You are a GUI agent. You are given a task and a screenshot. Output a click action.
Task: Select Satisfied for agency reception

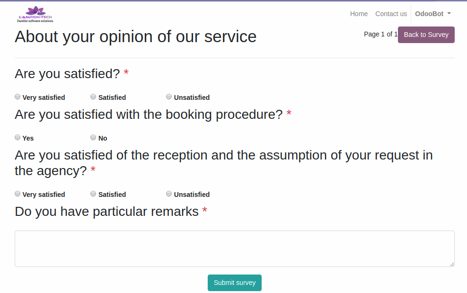click(x=93, y=194)
